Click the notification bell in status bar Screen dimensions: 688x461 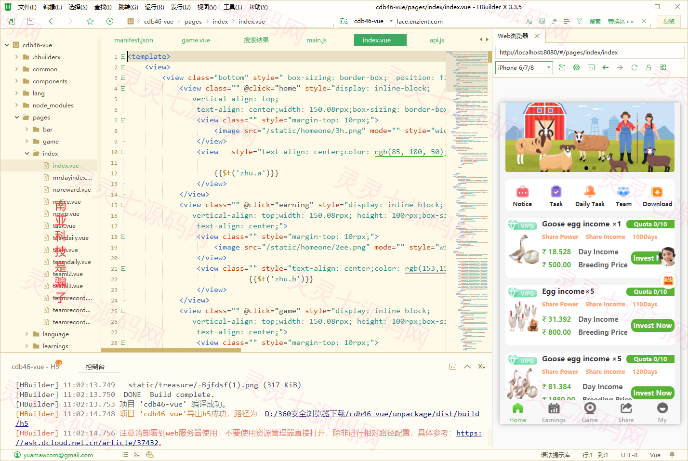click(672, 455)
